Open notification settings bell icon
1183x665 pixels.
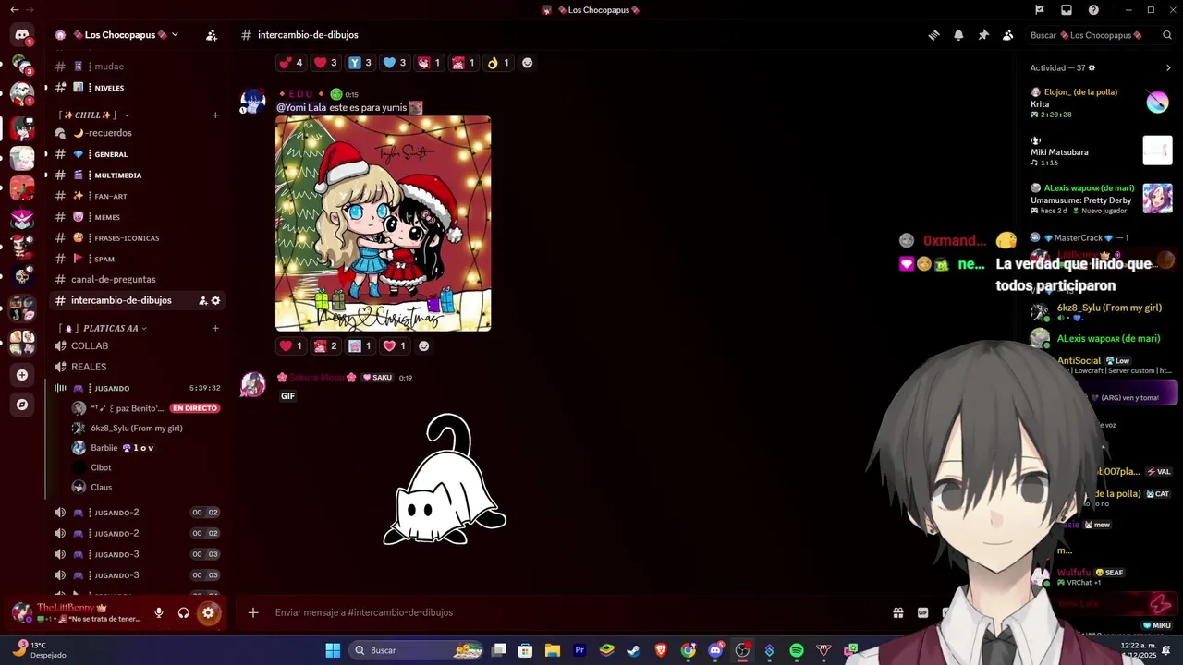[958, 35]
